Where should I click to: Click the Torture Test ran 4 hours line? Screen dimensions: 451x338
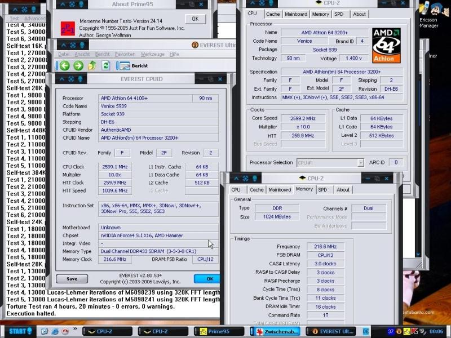point(91,306)
